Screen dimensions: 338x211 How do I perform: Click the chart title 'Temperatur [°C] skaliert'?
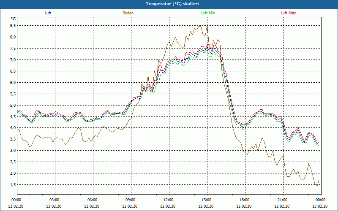click(x=172, y=4)
